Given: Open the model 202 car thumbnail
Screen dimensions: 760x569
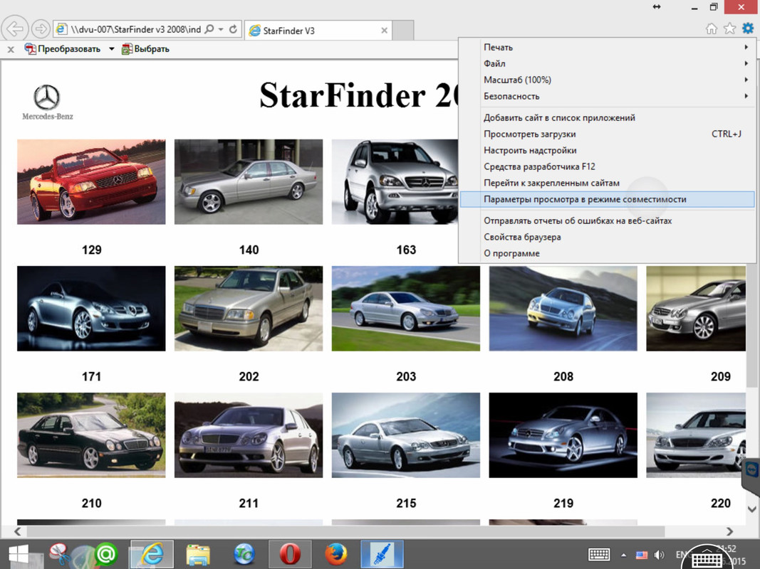Looking at the screenshot, I should [249, 309].
